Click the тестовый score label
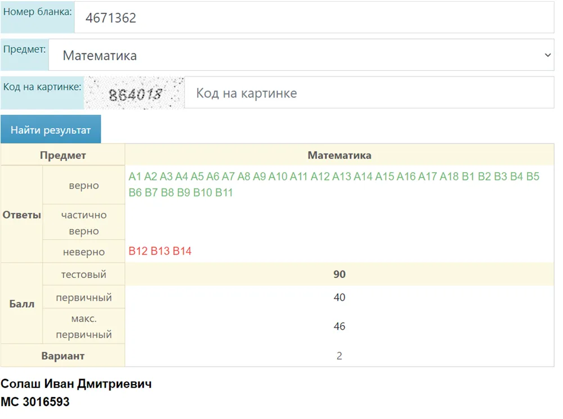563x419 pixels. [84, 274]
